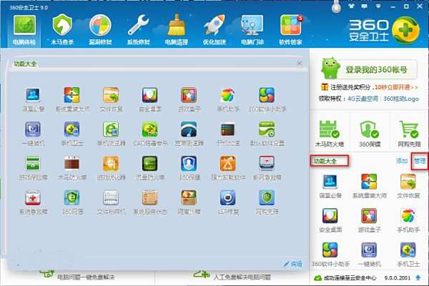The height and width of the screenshot is (286, 429).
Task: Open 手机助手 in the right sidebar
Action: tap(408, 220)
